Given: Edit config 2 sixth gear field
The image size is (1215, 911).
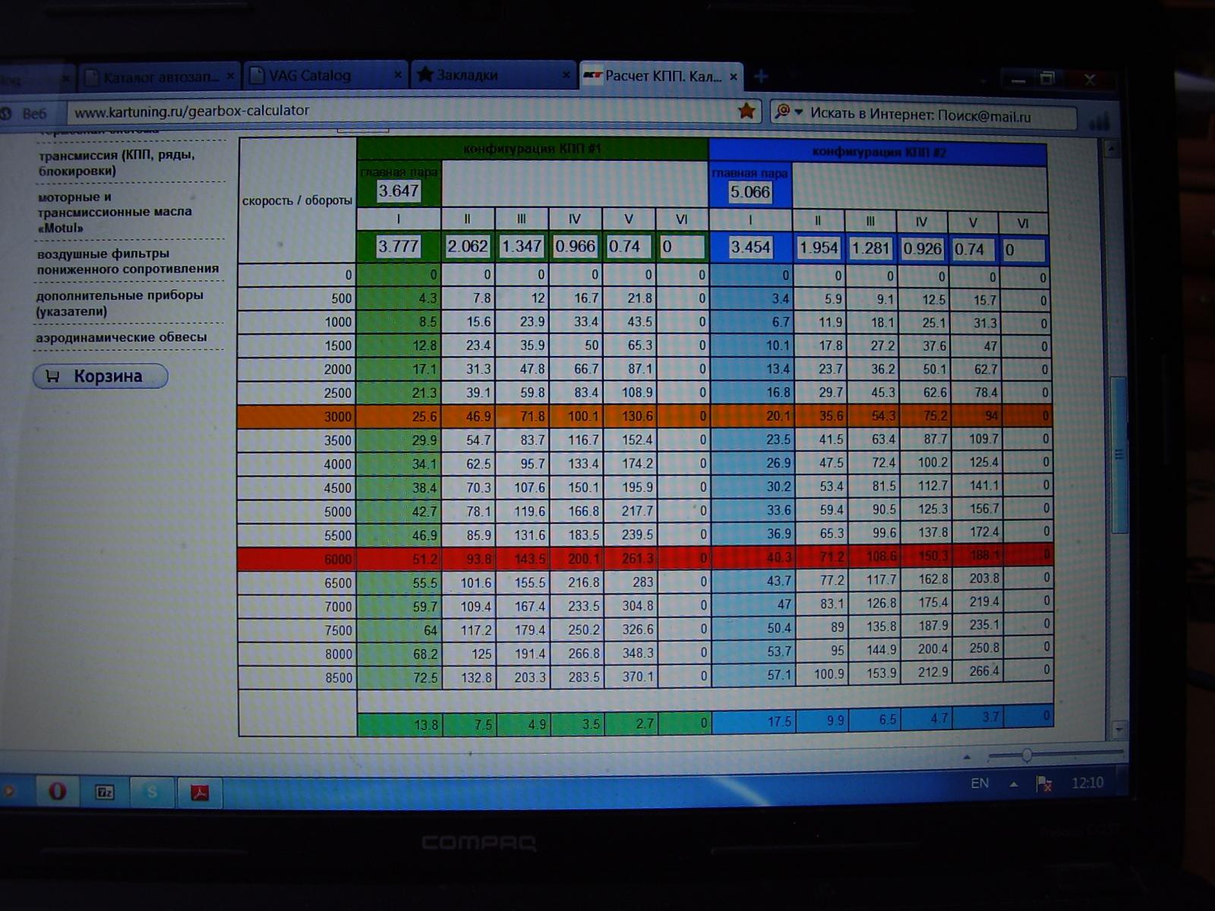Looking at the screenshot, I should coord(1023,249).
